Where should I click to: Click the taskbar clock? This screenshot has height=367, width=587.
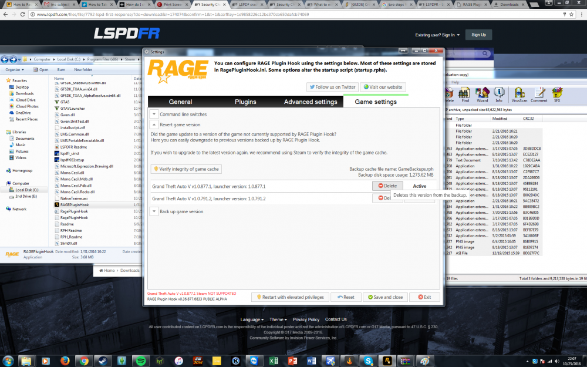click(x=571, y=361)
